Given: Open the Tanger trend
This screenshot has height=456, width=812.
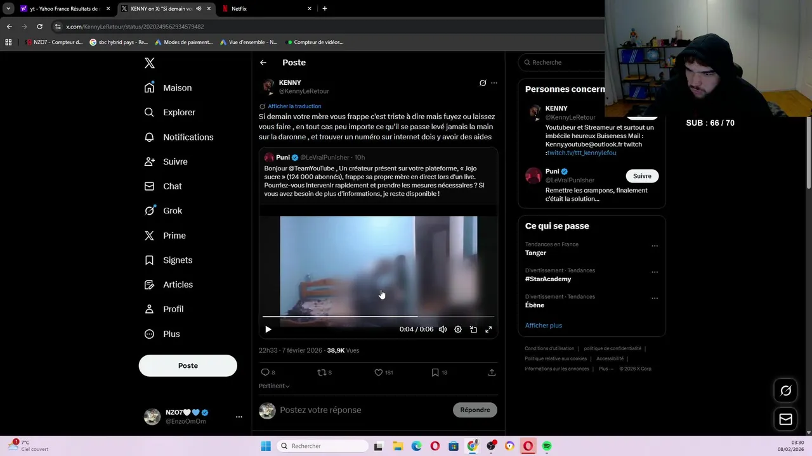Looking at the screenshot, I should pos(535,253).
